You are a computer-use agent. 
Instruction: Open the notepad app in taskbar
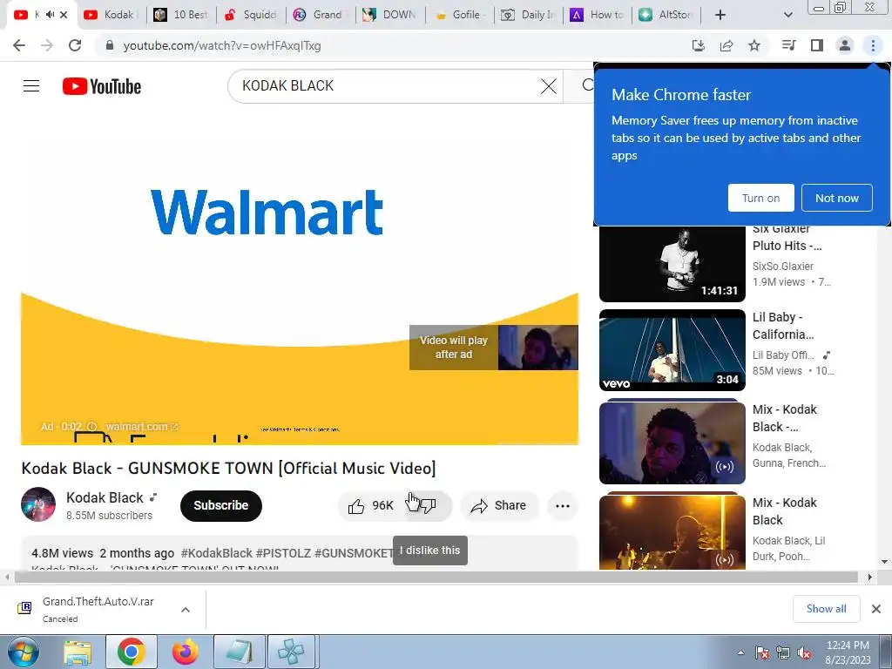tap(239, 652)
